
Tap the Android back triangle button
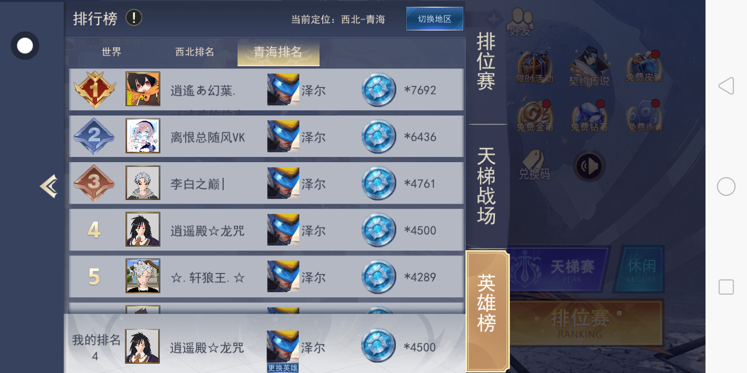[x=726, y=86]
